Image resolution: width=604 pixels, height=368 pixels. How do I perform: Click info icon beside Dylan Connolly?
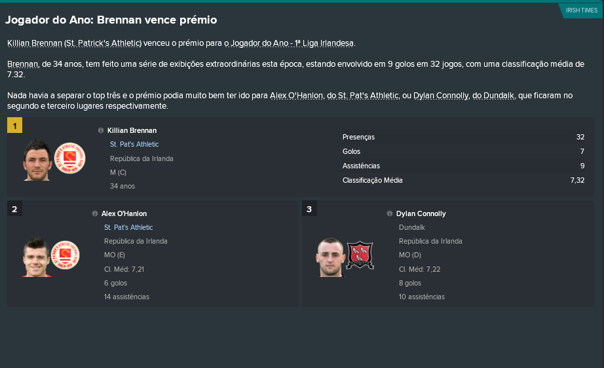[390, 213]
